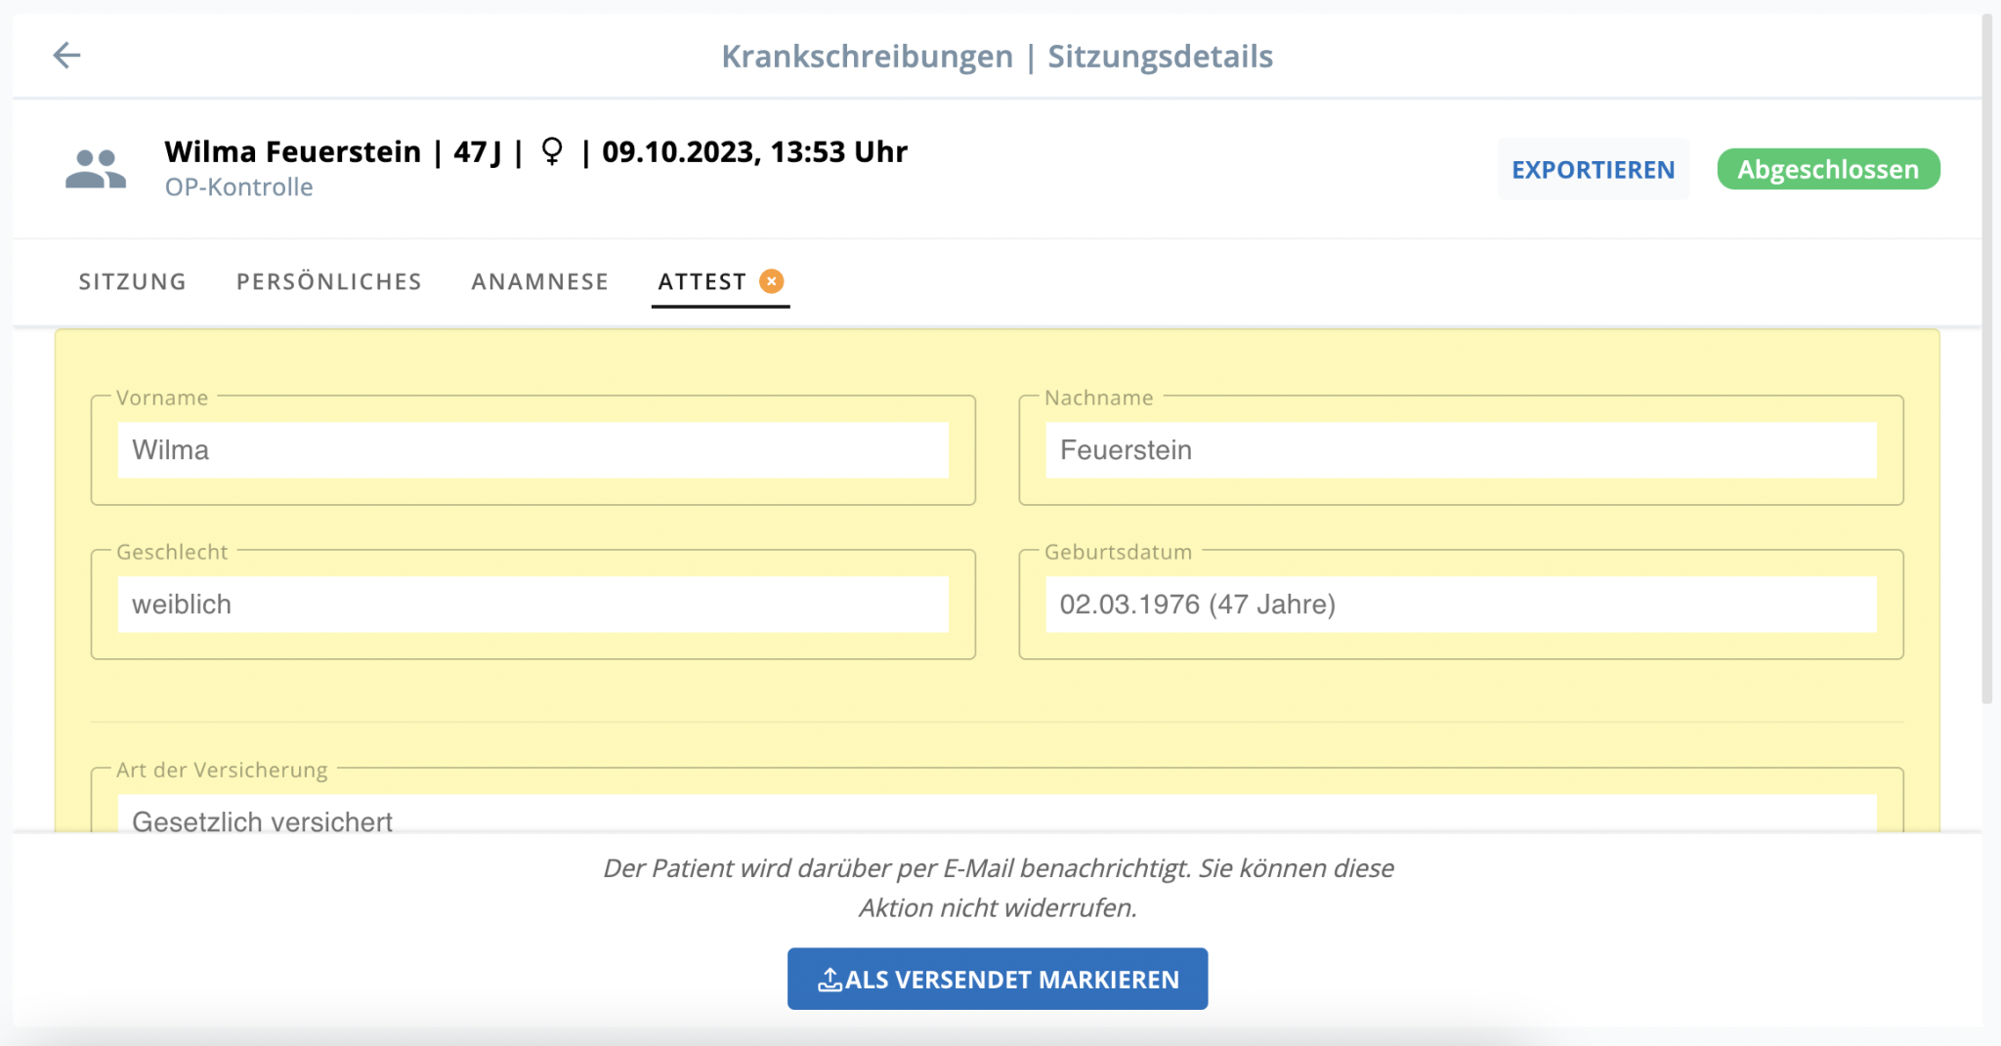This screenshot has width=2001, height=1046.
Task: Switch to the Sitzung tab
Action: pos(132,281)
